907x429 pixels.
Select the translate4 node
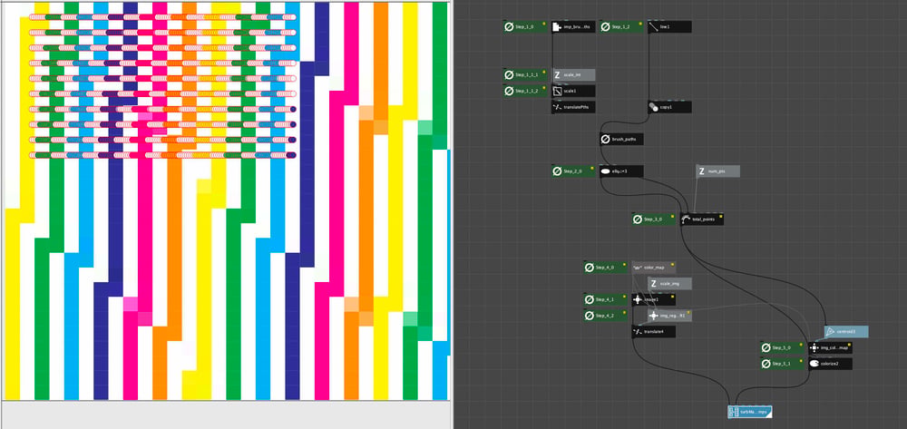click(x=654, y=332)
